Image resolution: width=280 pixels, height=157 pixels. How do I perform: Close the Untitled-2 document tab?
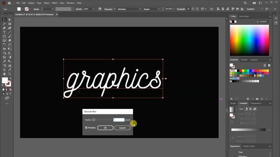click(x=57, y=14)
